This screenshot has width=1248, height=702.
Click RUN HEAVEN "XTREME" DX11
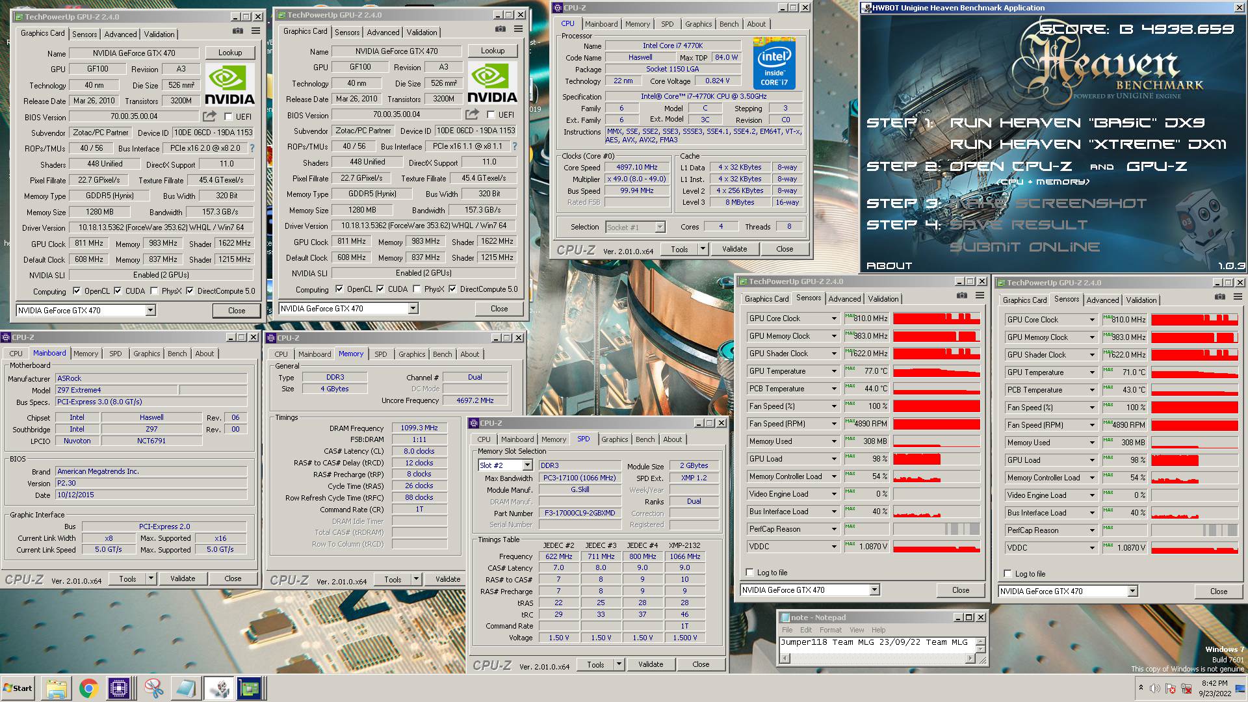pyautogui.click(x=1088, y=144)
